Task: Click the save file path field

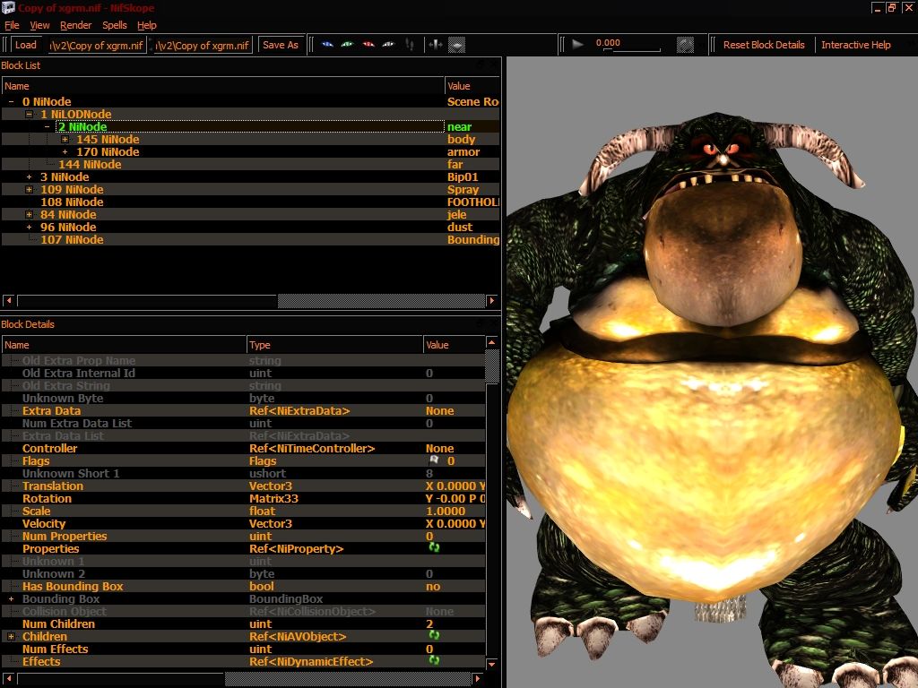Action: tap(203, 45)
